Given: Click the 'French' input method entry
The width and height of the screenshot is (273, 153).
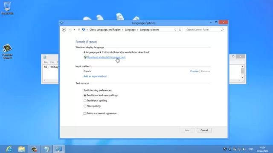Looking at the screenshot, I should 87,71.
